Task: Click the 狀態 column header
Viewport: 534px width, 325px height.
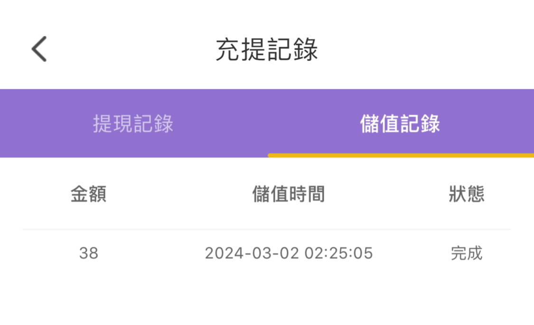Action: (467, 194)
